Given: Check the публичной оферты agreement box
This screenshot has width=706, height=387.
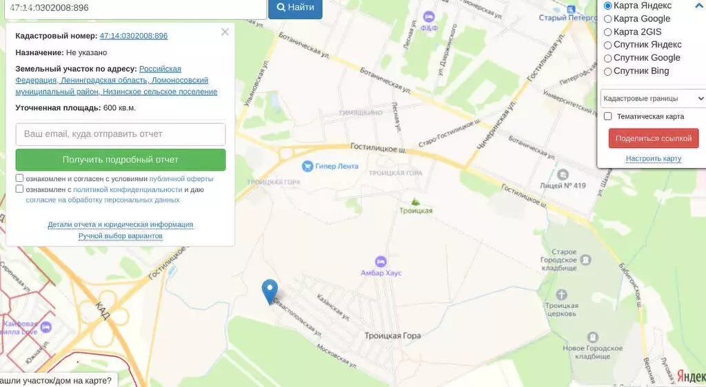Looking at the screenshot, I should click(x=19, y=178).
